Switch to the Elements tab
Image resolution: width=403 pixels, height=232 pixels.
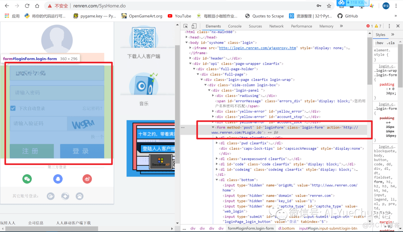coord(213,26)
